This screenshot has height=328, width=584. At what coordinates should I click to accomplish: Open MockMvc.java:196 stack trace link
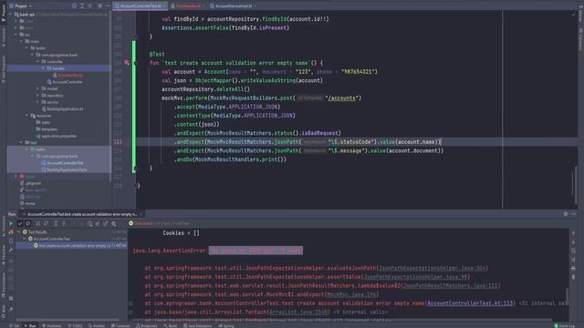coord(352,294)
